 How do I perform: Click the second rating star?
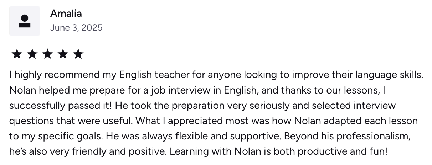click(x=32, y=54)
